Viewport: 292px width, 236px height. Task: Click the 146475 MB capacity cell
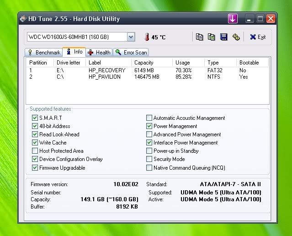pos(147,77)
